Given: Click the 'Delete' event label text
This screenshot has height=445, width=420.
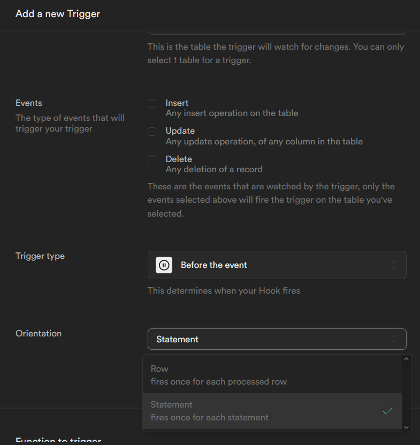Looking at the screenshot, I should 179,159.
